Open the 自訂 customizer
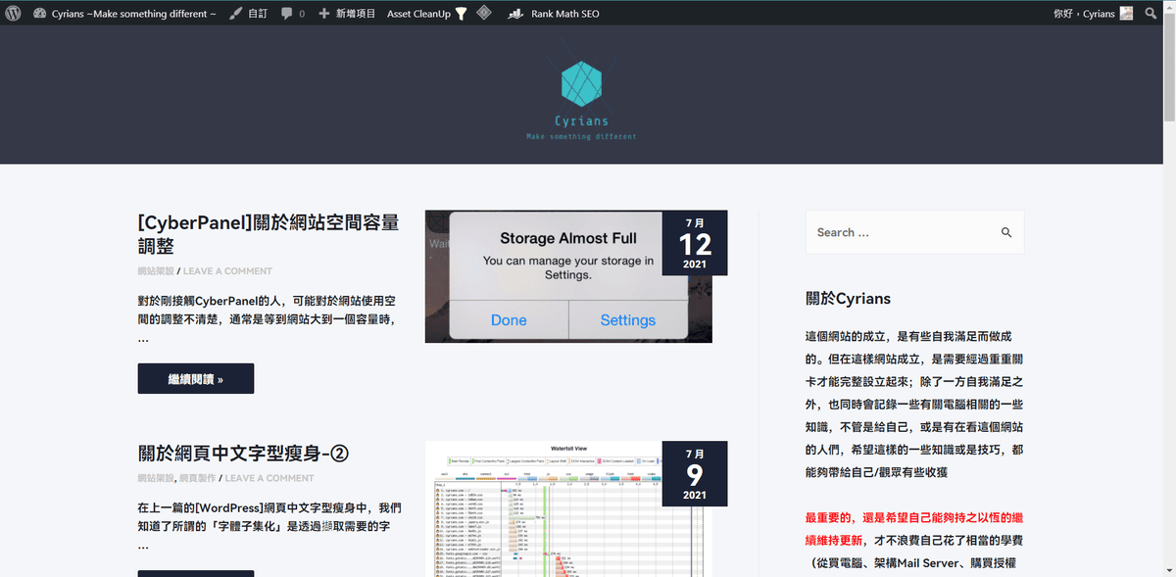The height and width of the screenshot is (577, 1176). tap(249, 14)
